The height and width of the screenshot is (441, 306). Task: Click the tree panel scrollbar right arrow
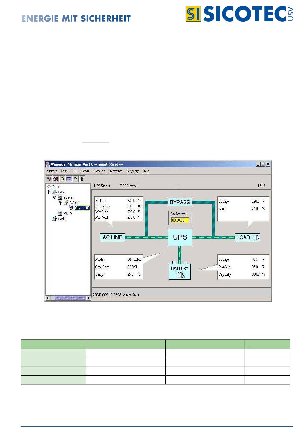[89, 298]
